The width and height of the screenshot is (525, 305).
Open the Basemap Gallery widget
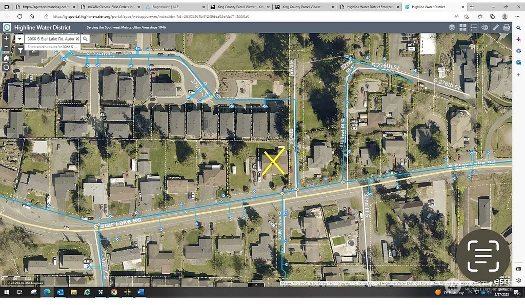463,28
